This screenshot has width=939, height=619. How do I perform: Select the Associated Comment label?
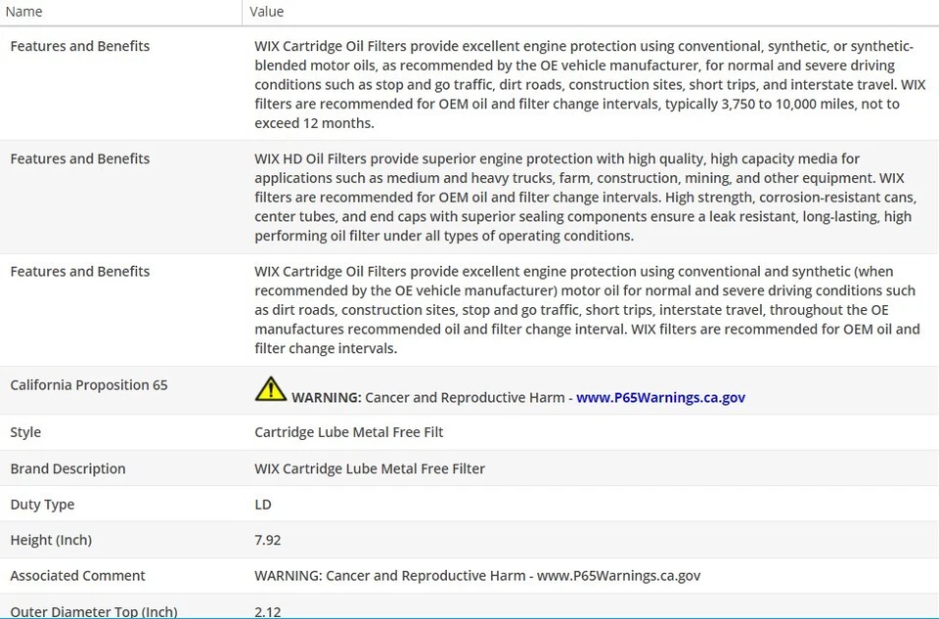[x=78, y=576]
